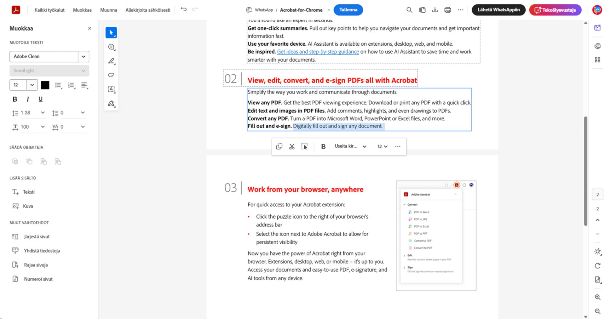This screenshot has height=319, width=605.
Task: Add text with Teksti option
Action: pos(23,192)
